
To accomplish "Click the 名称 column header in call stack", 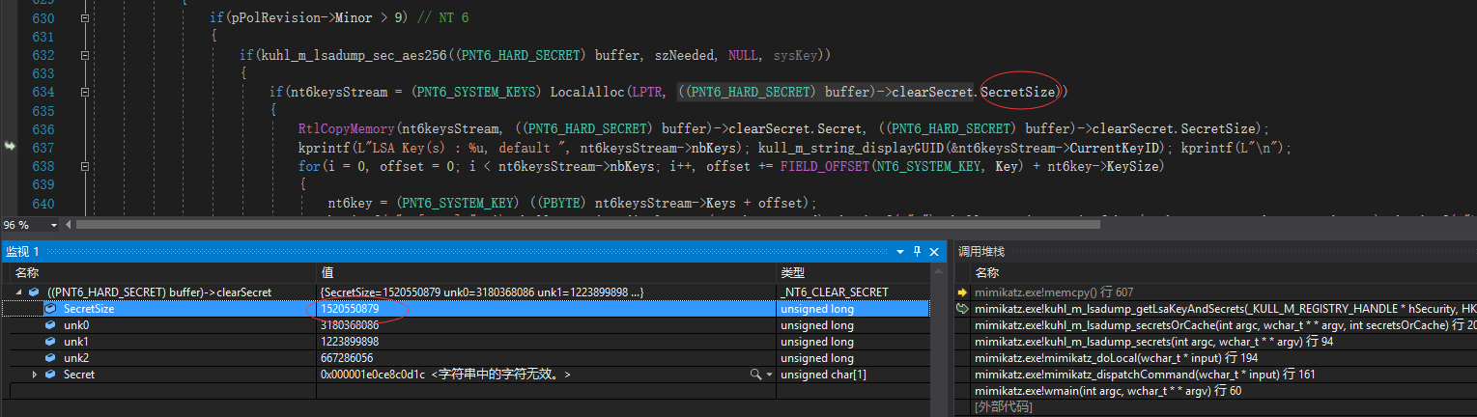I will (x=987, y=273).
